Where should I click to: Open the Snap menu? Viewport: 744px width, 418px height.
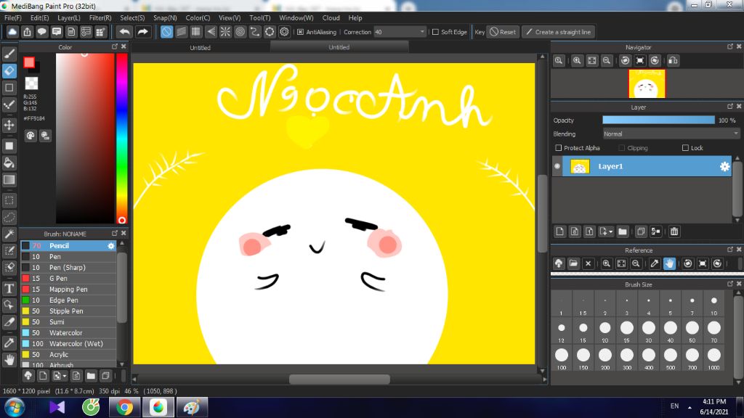coord(165,18)
